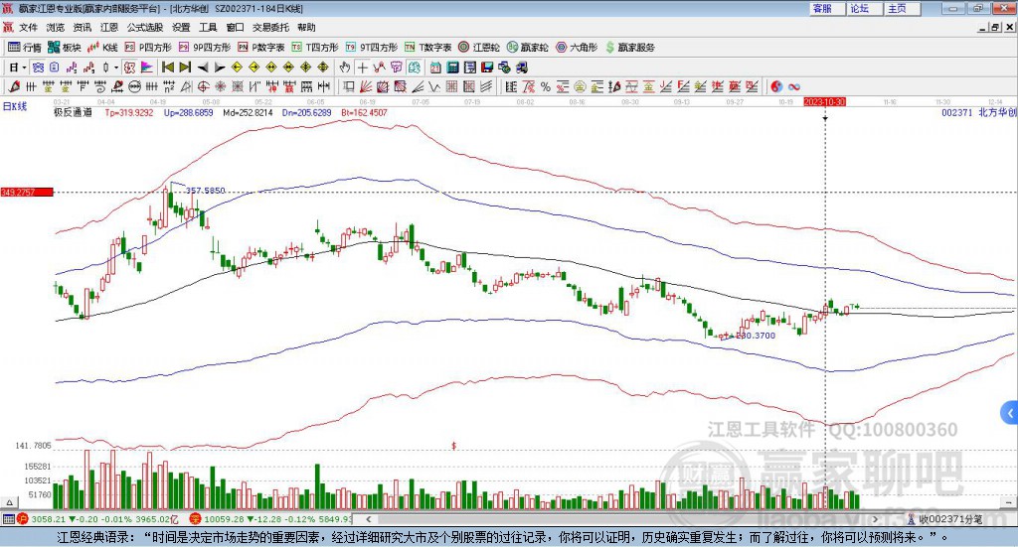Open the 设置 menu
The image size is (1018, 547).
(x=181, y=27)
